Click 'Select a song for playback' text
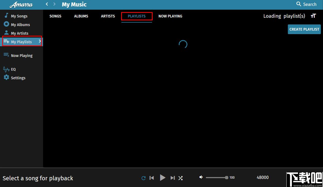 [38, 178]
